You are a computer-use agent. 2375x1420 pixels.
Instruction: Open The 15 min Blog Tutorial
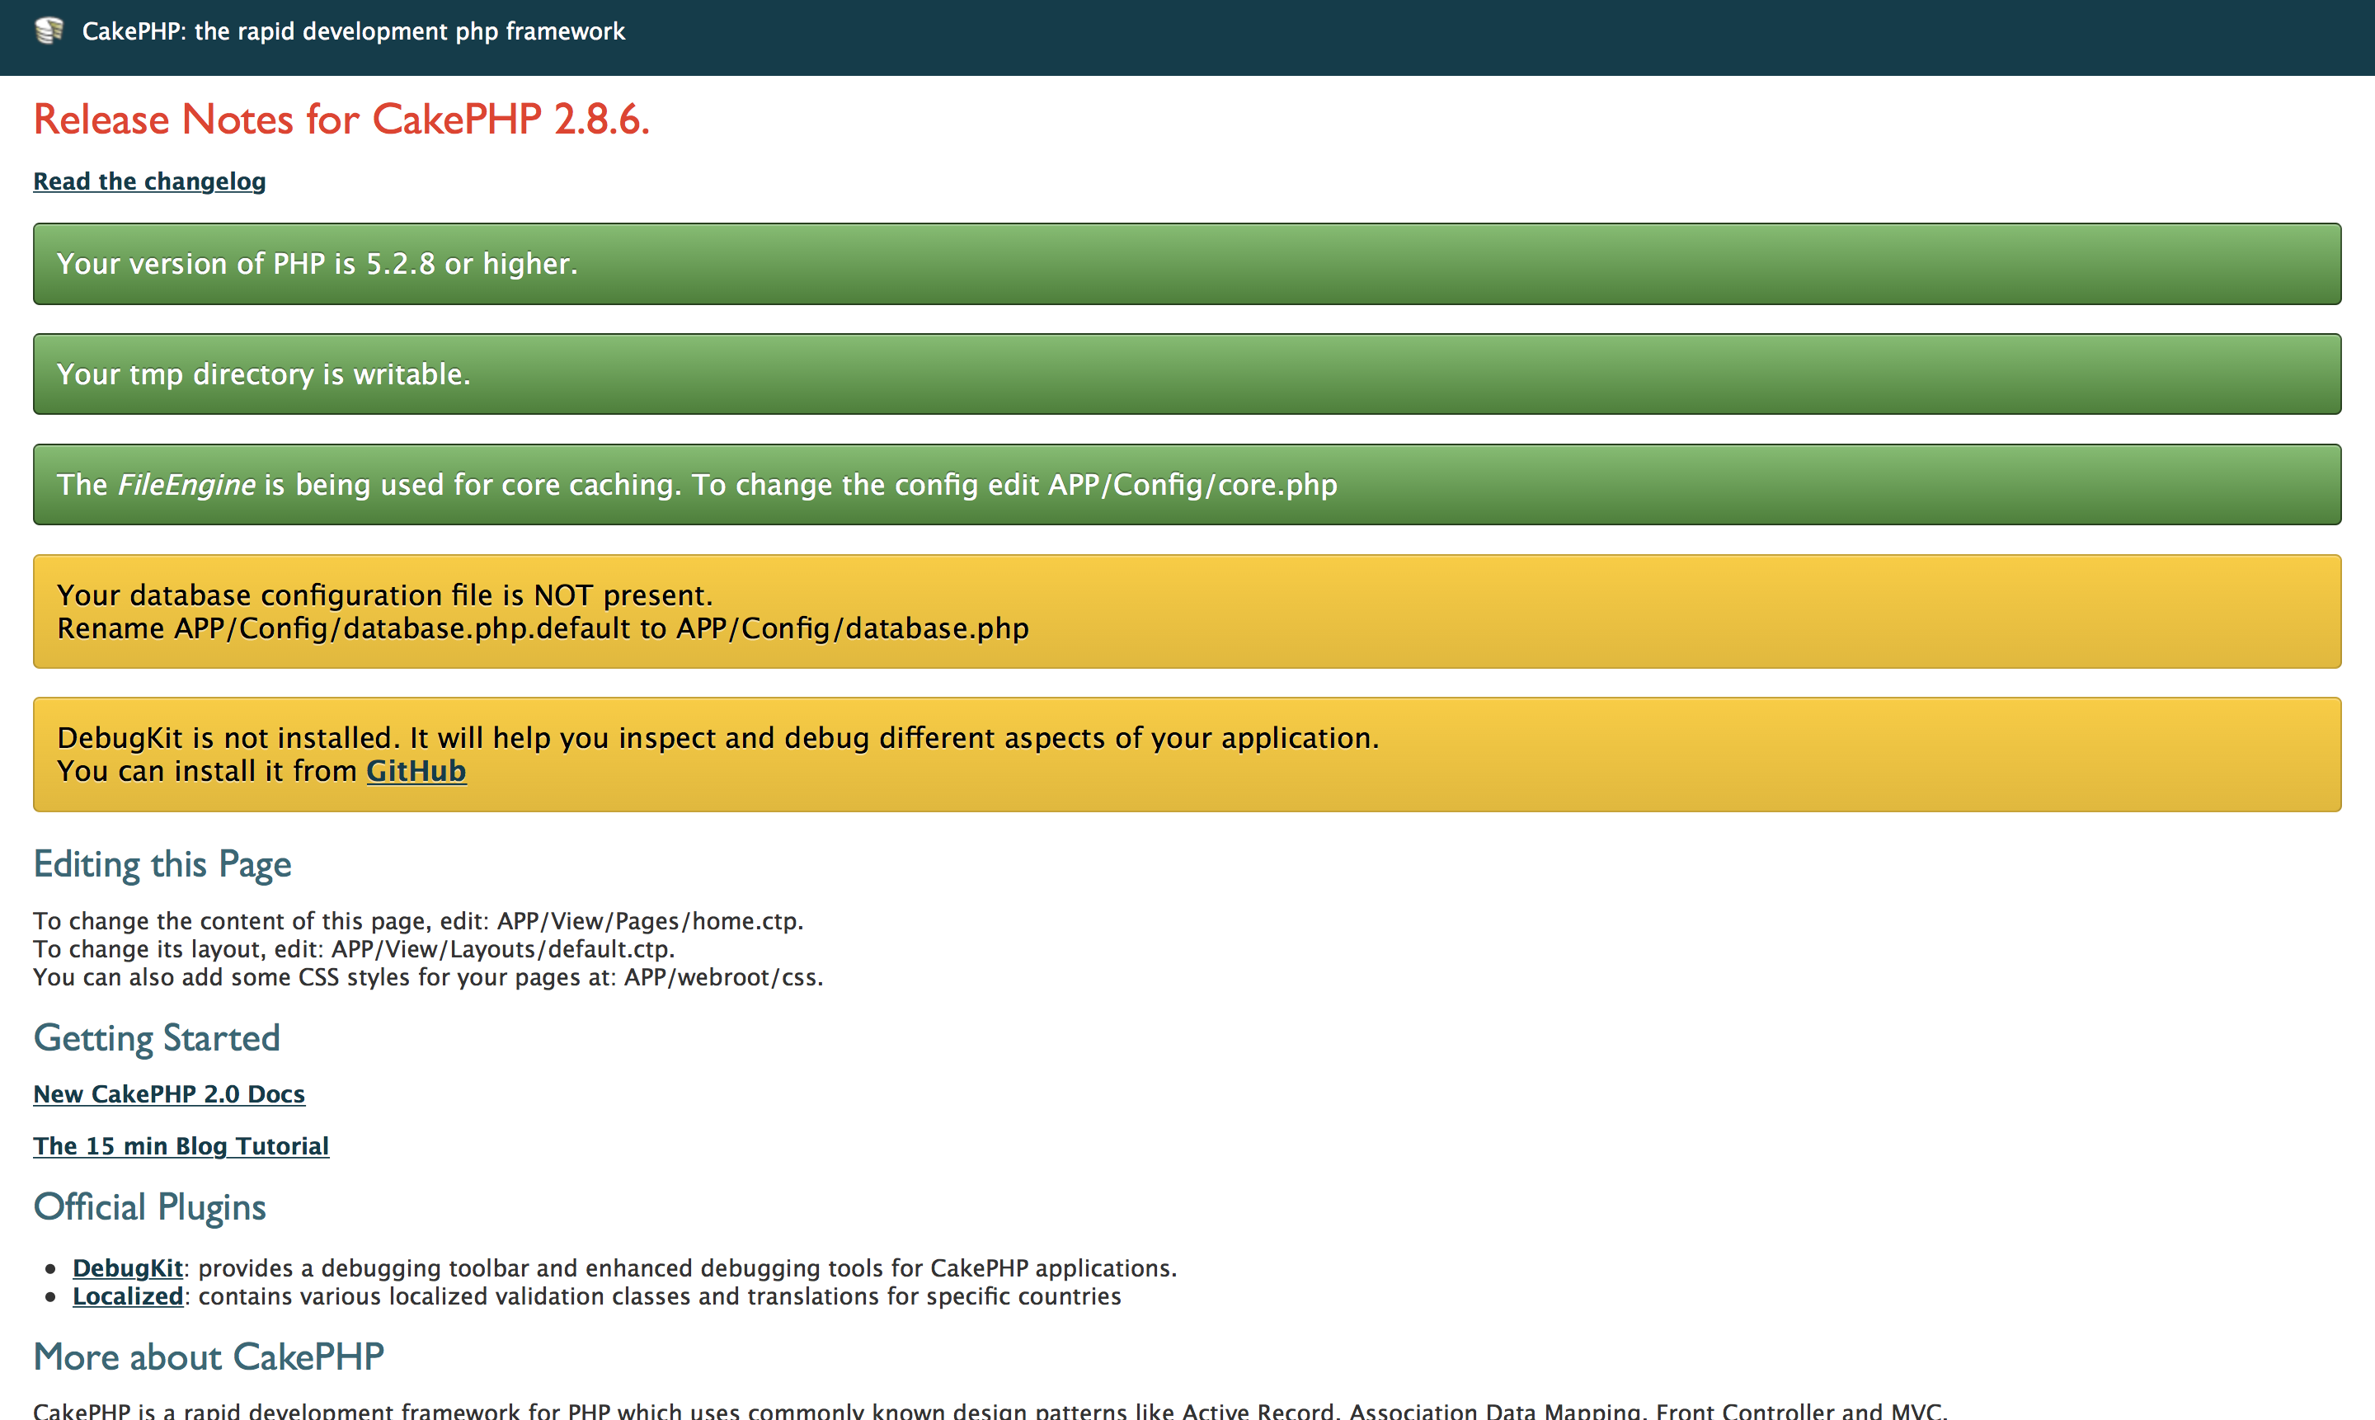pyautogui.click(x=181, y=1145)
